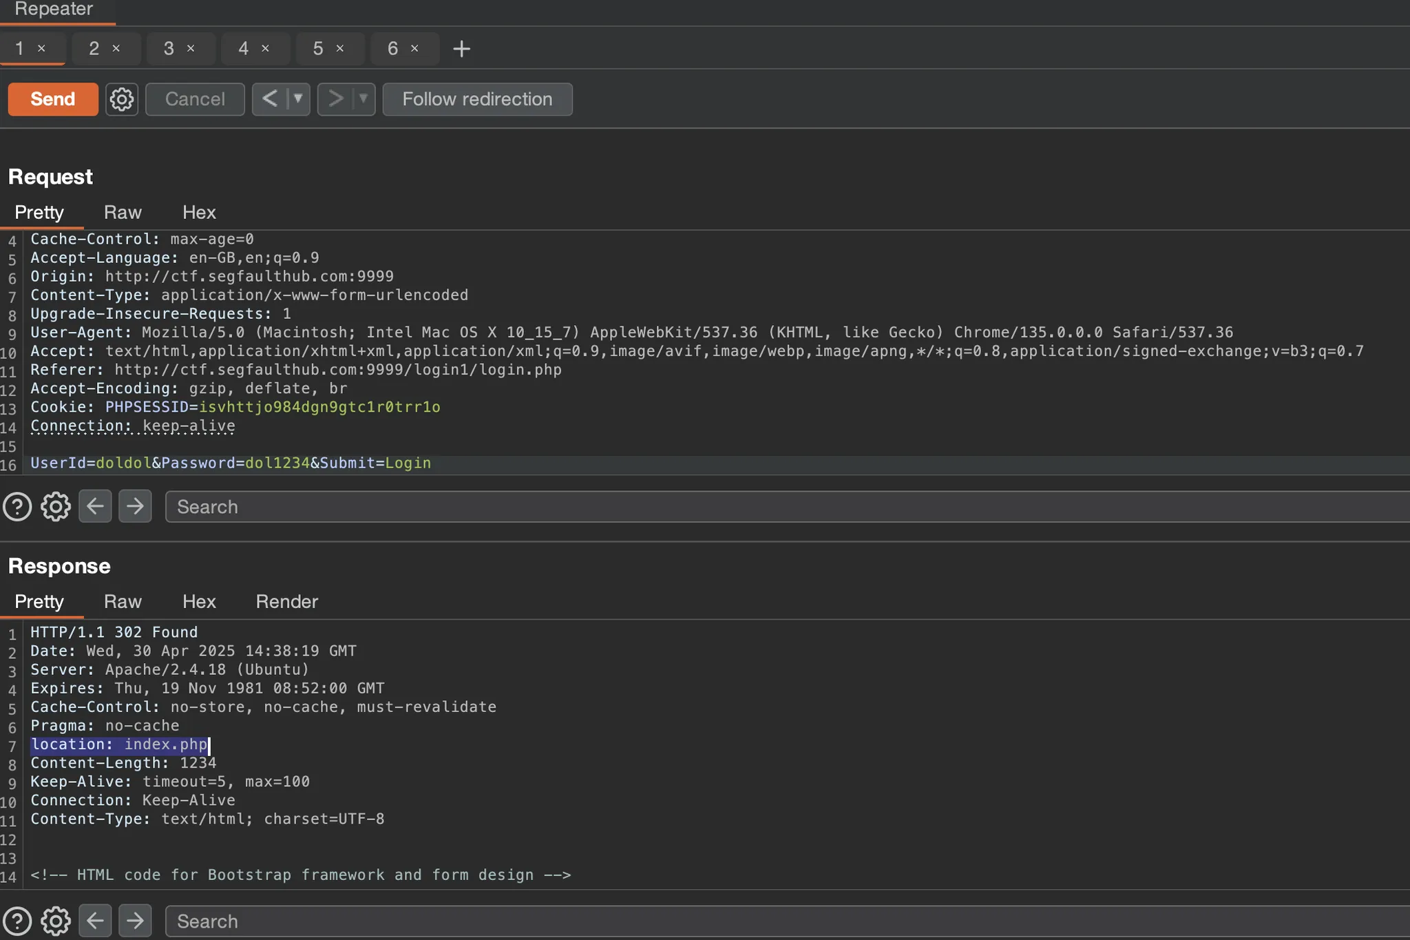
Task: Open help icon in Response search bar
Action: (x=17, y=921)
